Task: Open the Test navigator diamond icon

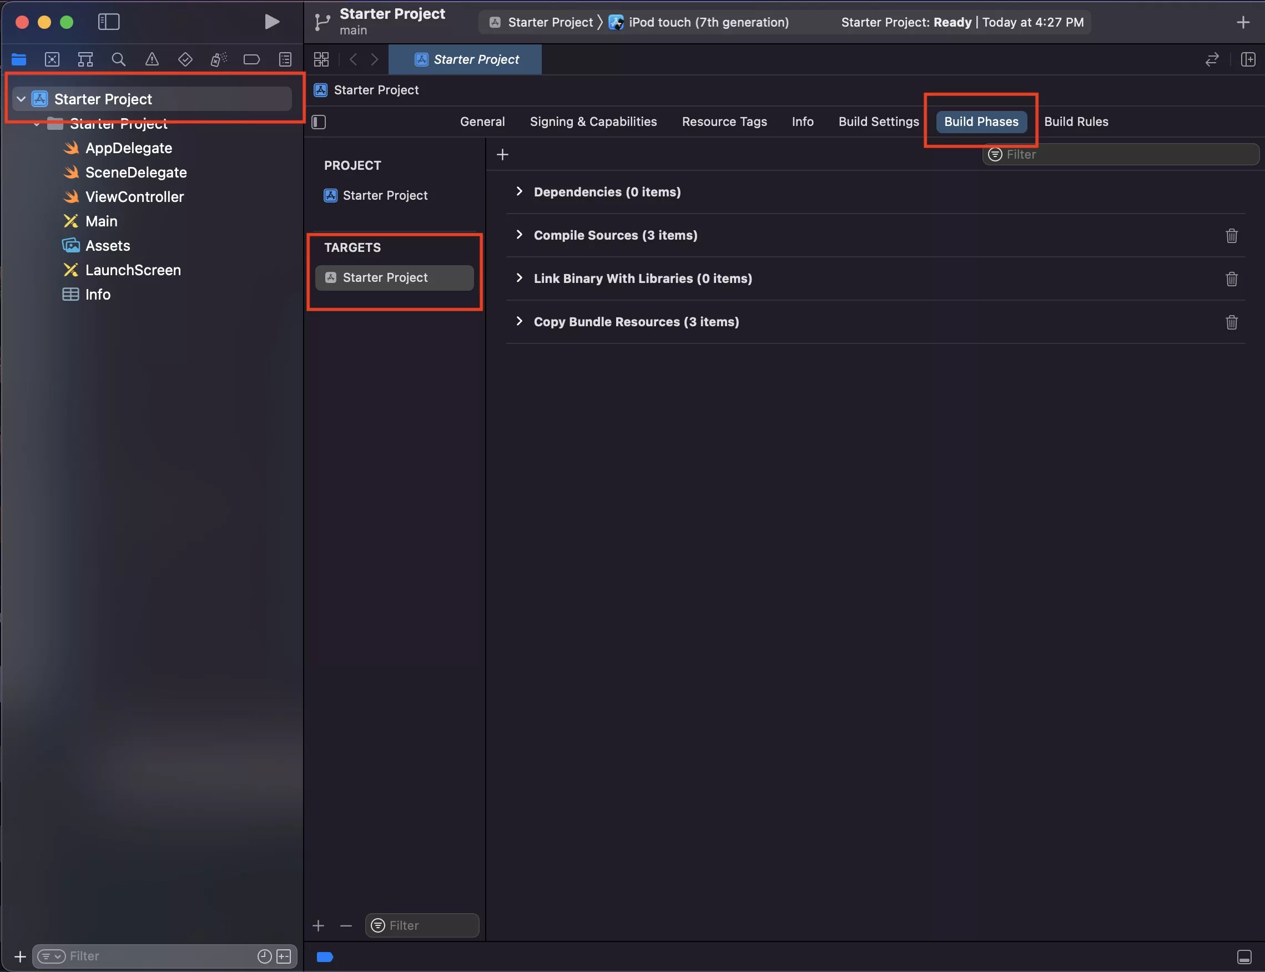Action: point(185,59)
